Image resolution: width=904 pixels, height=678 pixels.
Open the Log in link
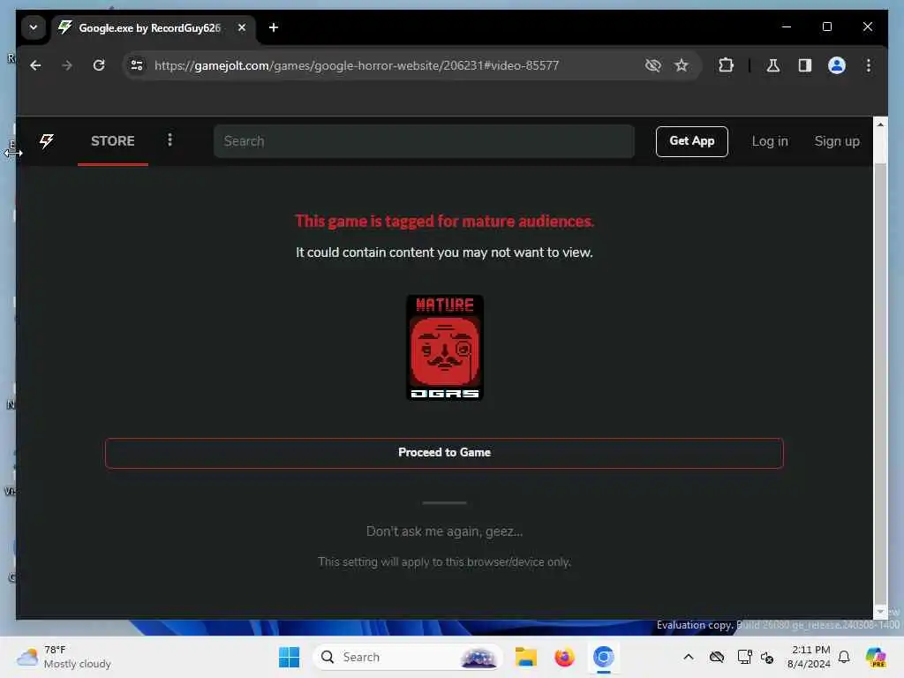click(x=770, y=141)
